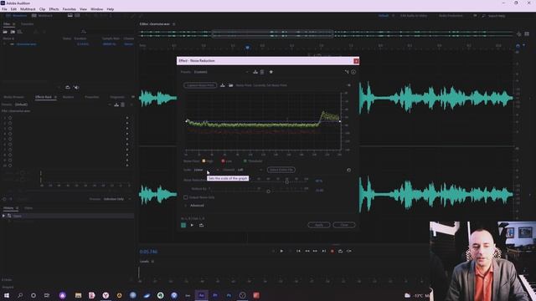This screenshot has height=301, width=536.
Task: Adjust the Reduce By slider handle
Action: point(268,191)
